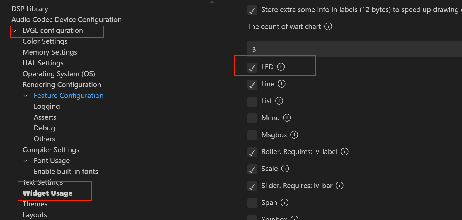The width and height of the screenshot is (462, 220).
Task: Open the Widget Usage settings section
Action: point(47,193)
